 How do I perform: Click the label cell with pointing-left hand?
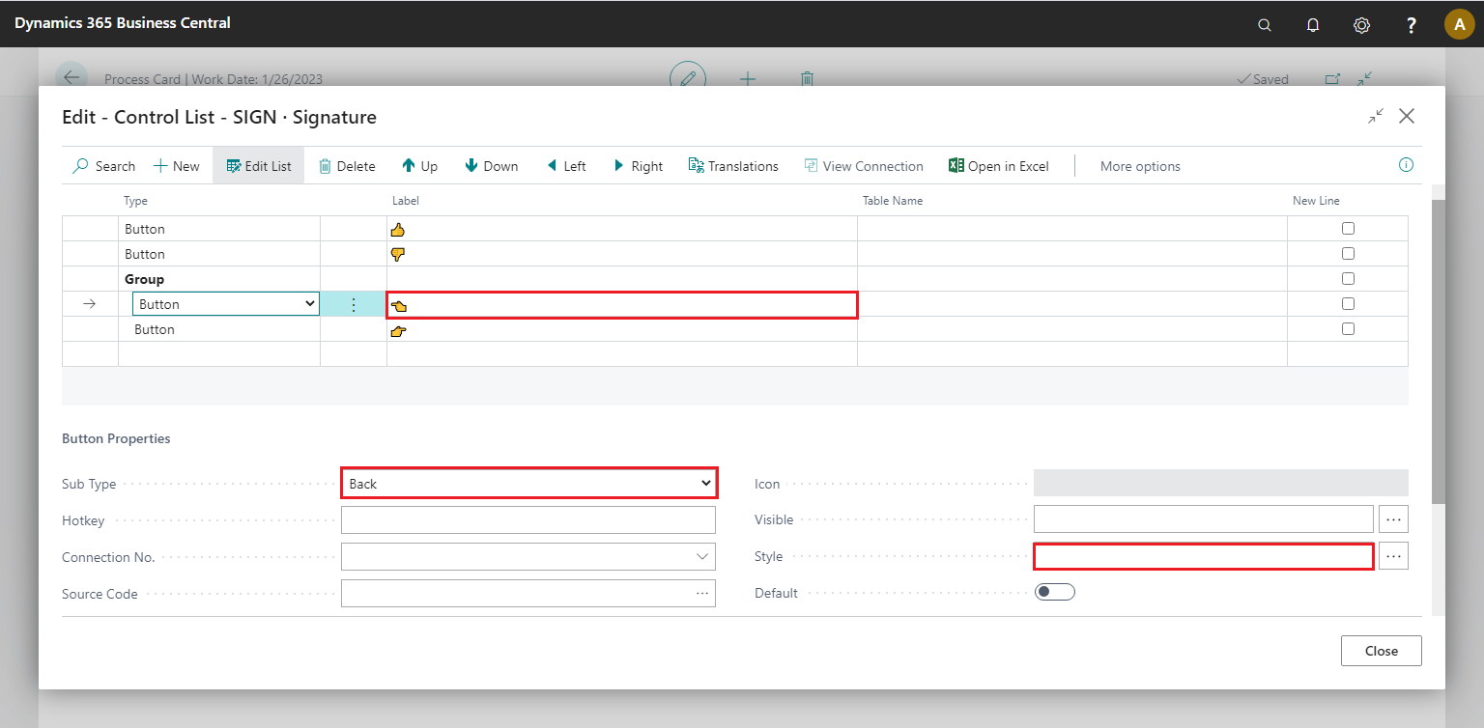(622, 305)
